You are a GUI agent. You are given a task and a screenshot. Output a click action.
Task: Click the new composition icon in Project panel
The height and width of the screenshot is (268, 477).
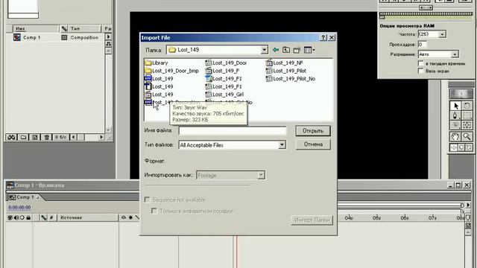click(35, 137)
